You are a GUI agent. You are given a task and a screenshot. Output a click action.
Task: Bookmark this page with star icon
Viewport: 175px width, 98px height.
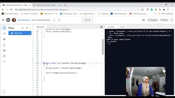(142, 10)
